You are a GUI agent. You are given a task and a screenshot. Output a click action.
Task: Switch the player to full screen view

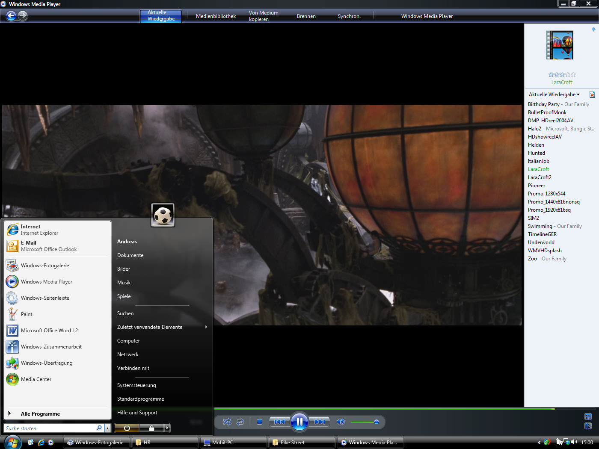588,417
